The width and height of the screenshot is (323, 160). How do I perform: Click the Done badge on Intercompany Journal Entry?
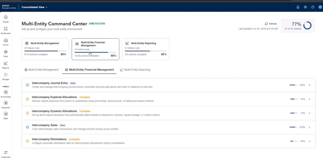[73, 83]
